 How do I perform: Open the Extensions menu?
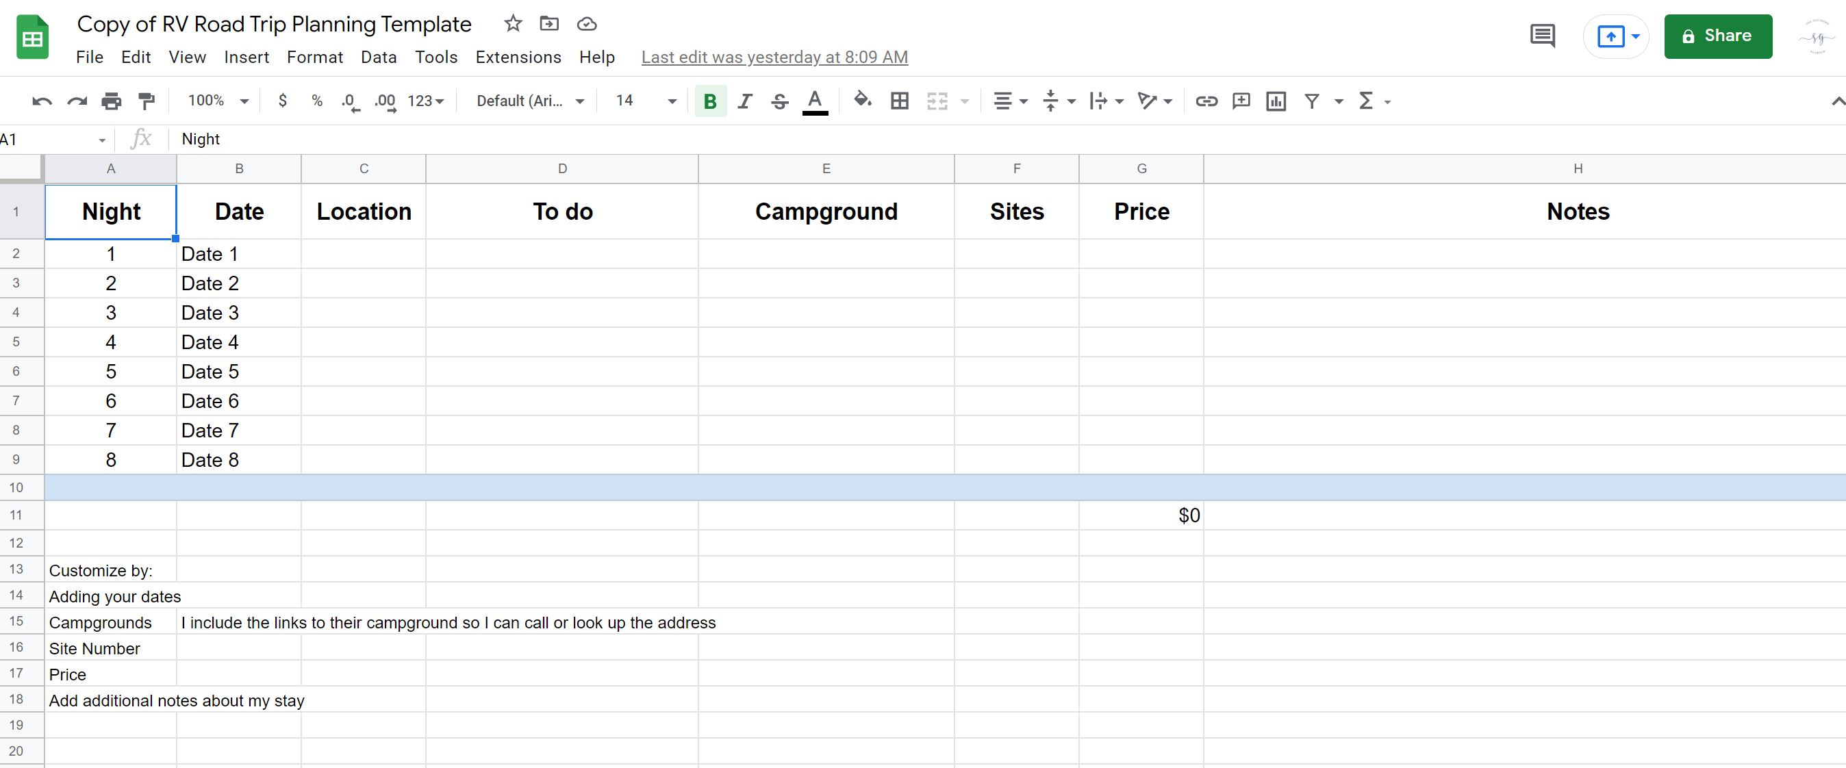click(518, 57)
